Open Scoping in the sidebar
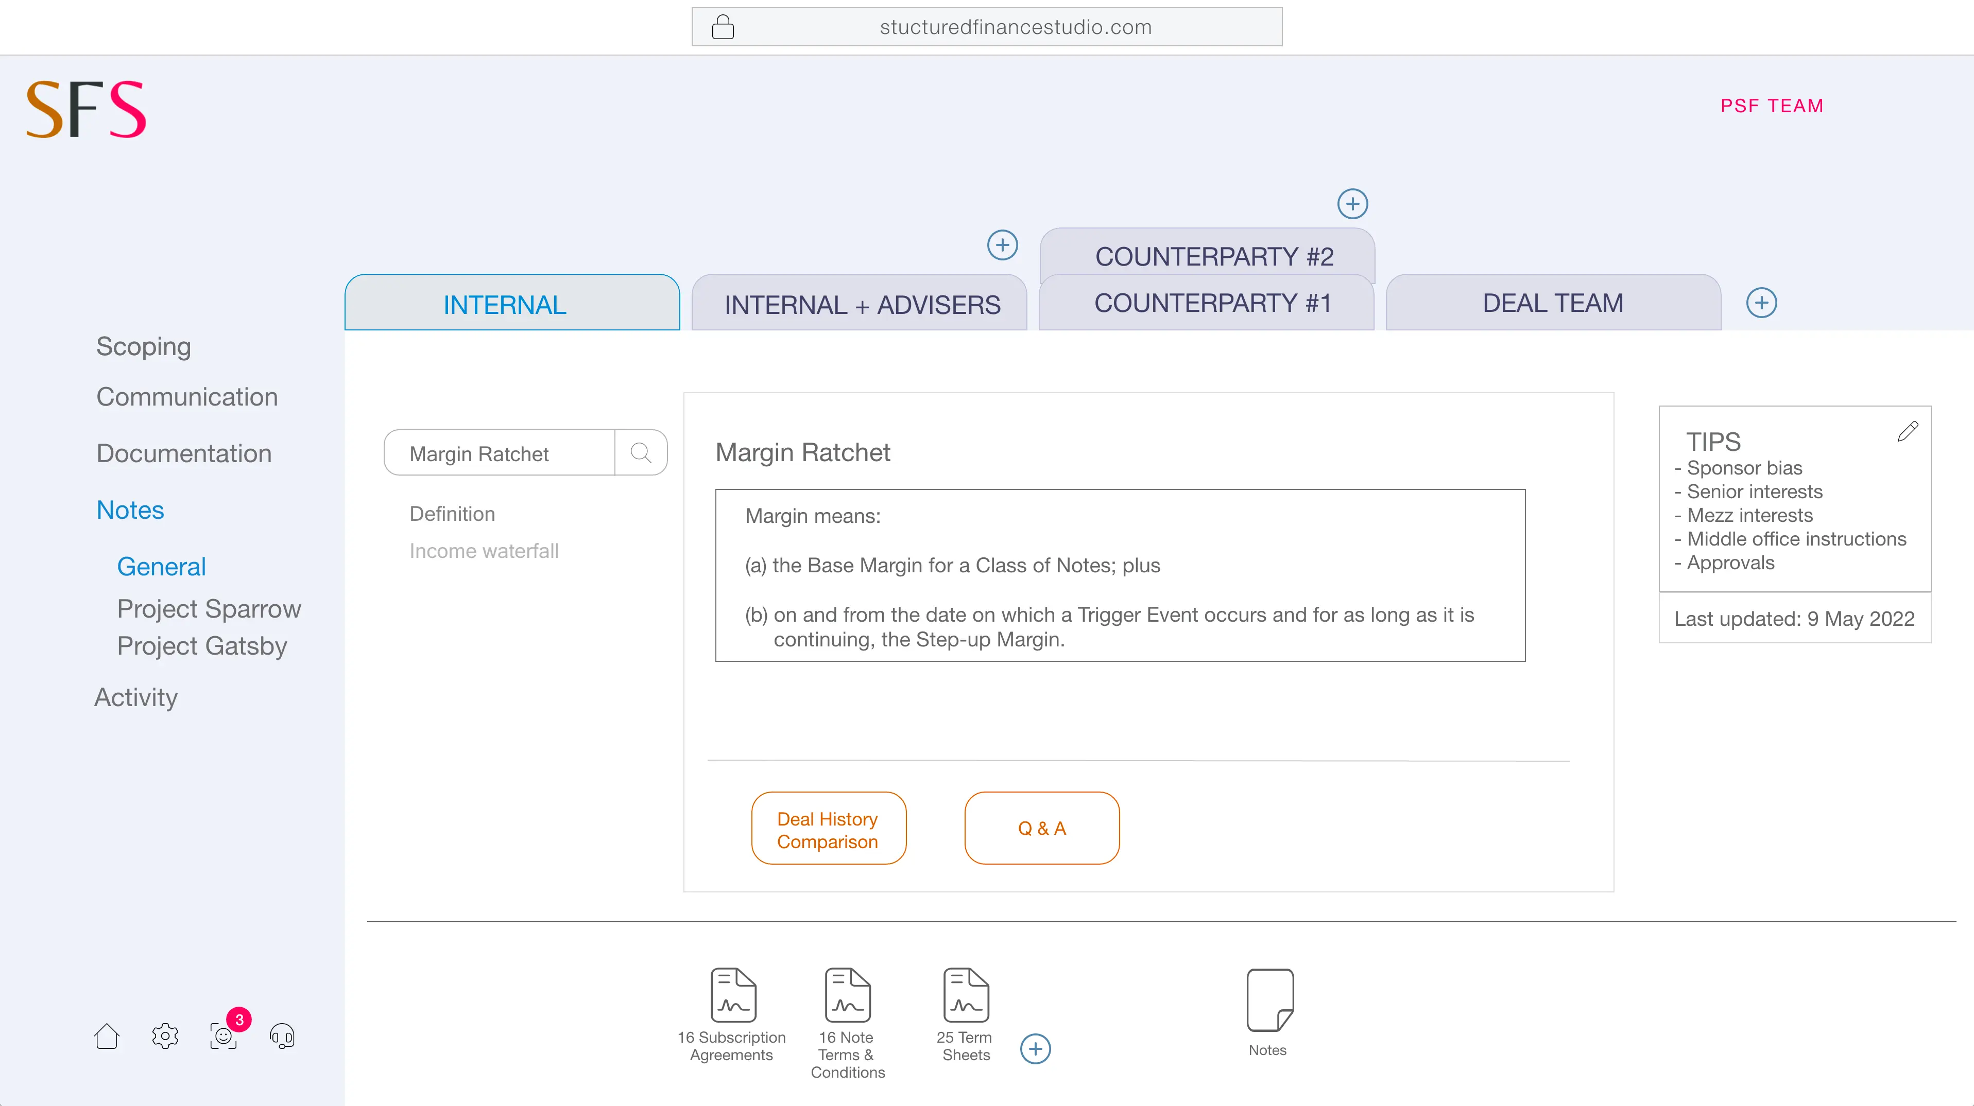 click(x=143, y=346)
